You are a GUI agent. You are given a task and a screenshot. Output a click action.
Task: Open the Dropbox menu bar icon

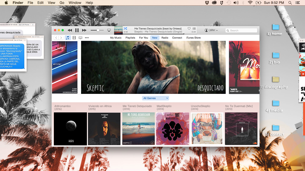(x=207, y=3)
